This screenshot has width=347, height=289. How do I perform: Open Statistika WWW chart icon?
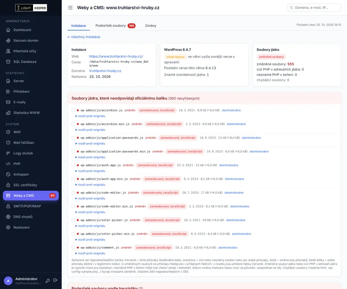(8, 113)
